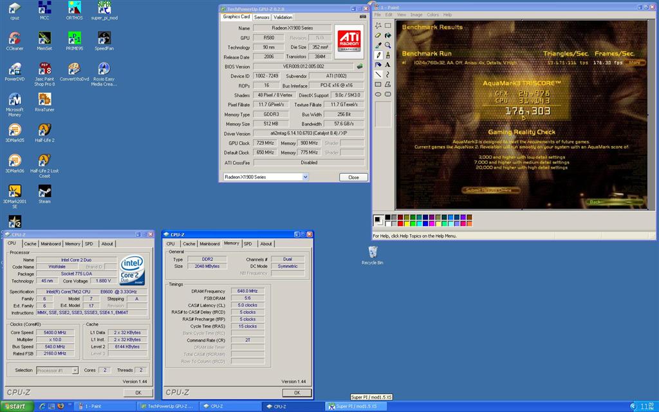Open the SPD tab in right CPU-Z window

248,244
